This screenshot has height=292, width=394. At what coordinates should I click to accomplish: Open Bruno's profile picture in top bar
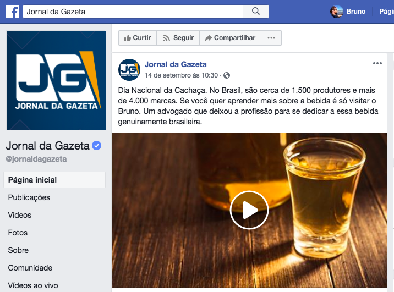point(336,12)
